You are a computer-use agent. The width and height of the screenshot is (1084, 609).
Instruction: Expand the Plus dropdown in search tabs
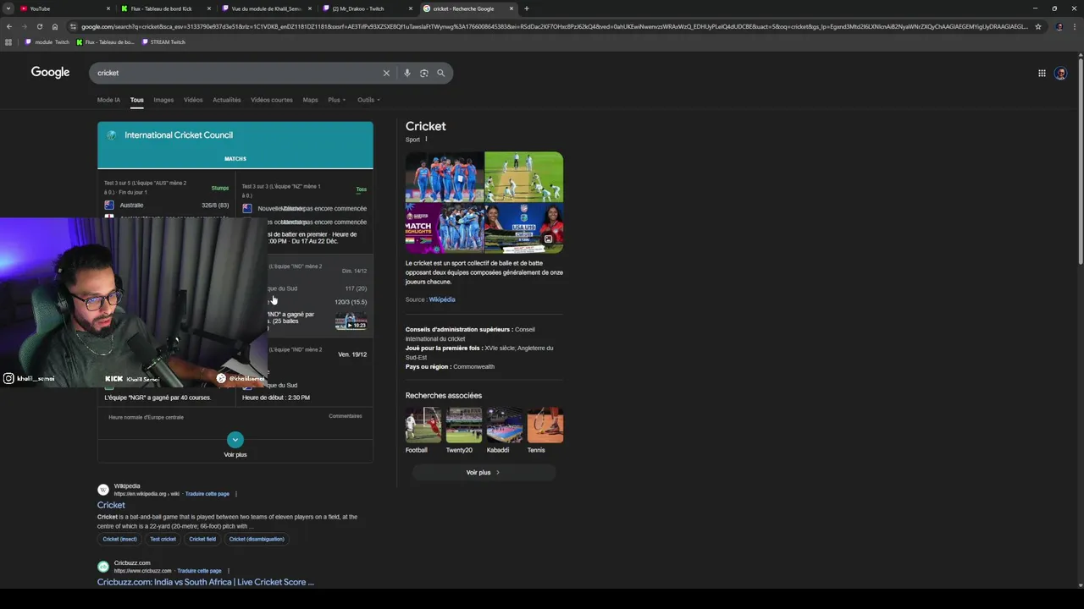pos(336,100)
